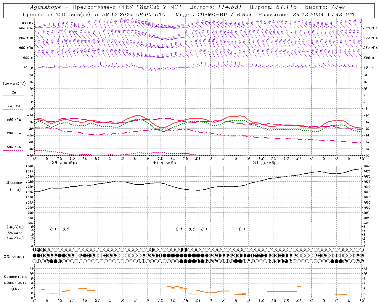The width and height of the screenshot is (379, 303).
Task: Click "700 гПа" label in temperature legend
Action: 14,133
